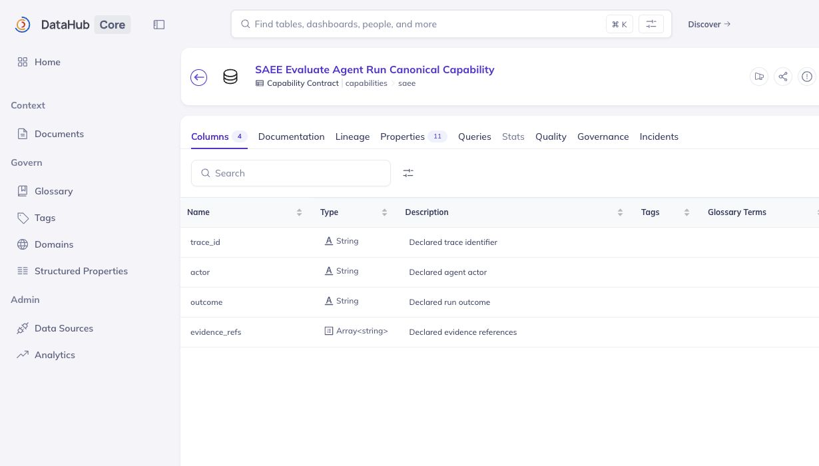Viewport: 819px width, 466px height.
Task: Open Documents in the sidebar
Action: point(59,134)
